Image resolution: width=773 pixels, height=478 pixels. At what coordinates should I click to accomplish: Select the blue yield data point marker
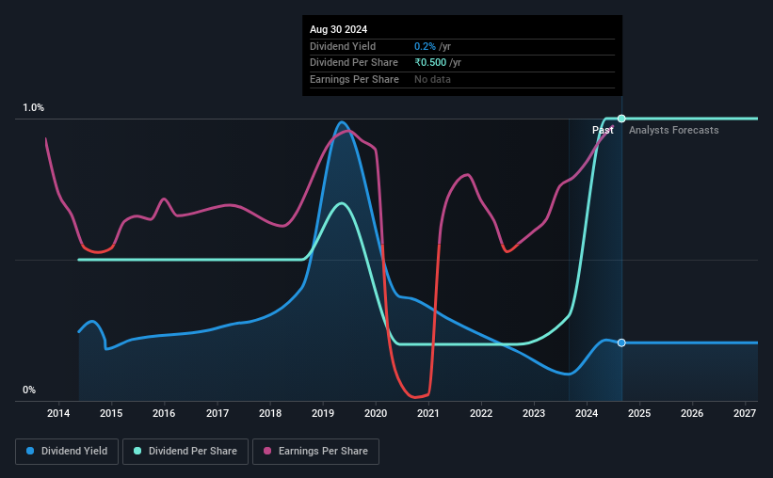tap(621, 343)
